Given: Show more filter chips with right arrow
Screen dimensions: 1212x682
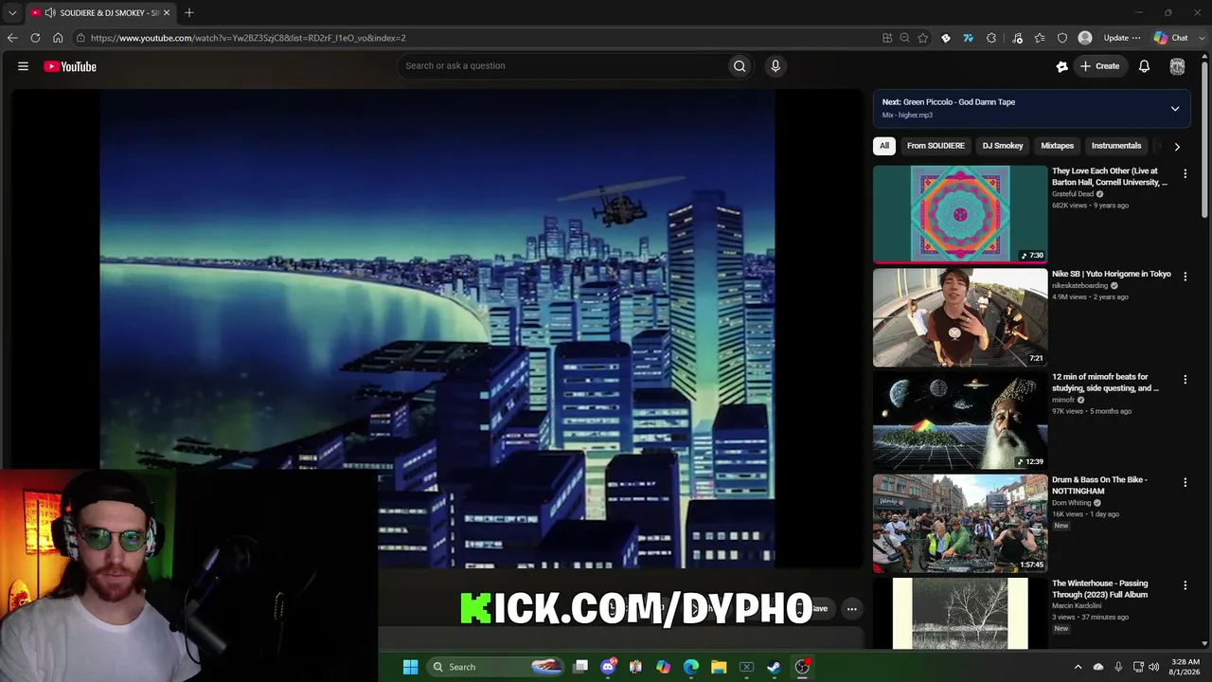Looking at the screenshot, I should (1177, 147).
